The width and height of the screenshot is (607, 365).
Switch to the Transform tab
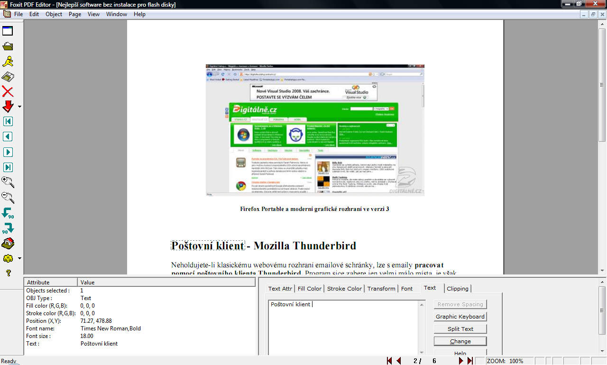click(381, 288)
